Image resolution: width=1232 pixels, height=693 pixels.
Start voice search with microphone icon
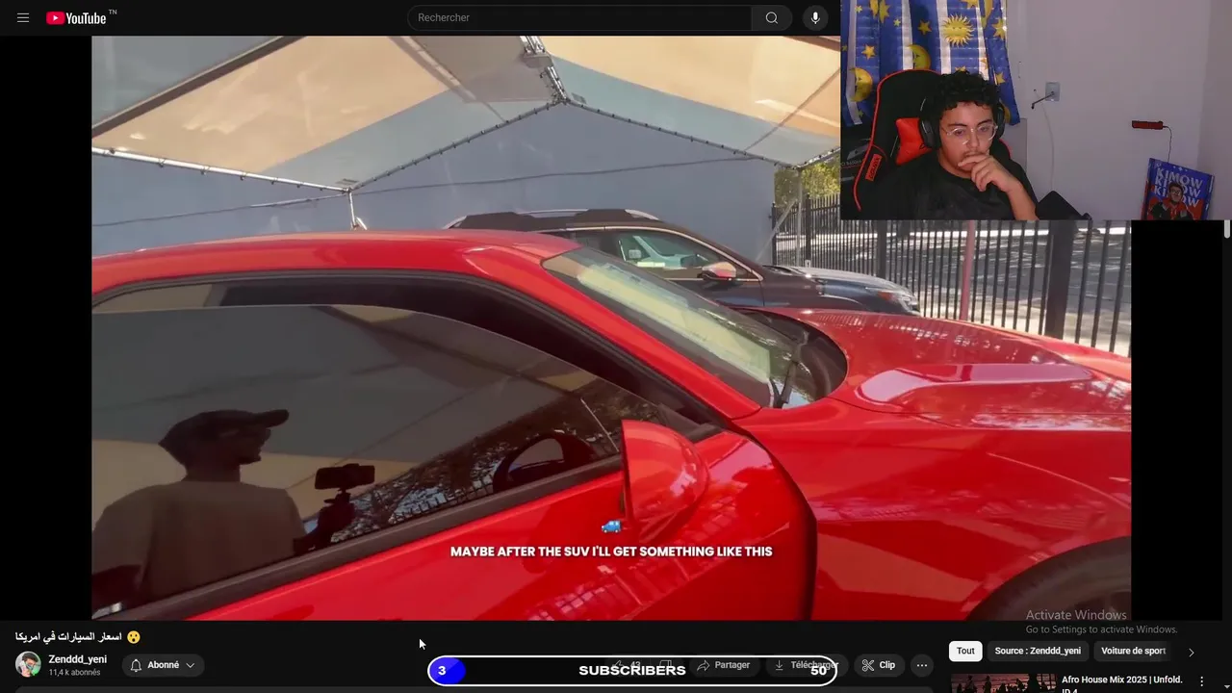(x=815, y=17)
